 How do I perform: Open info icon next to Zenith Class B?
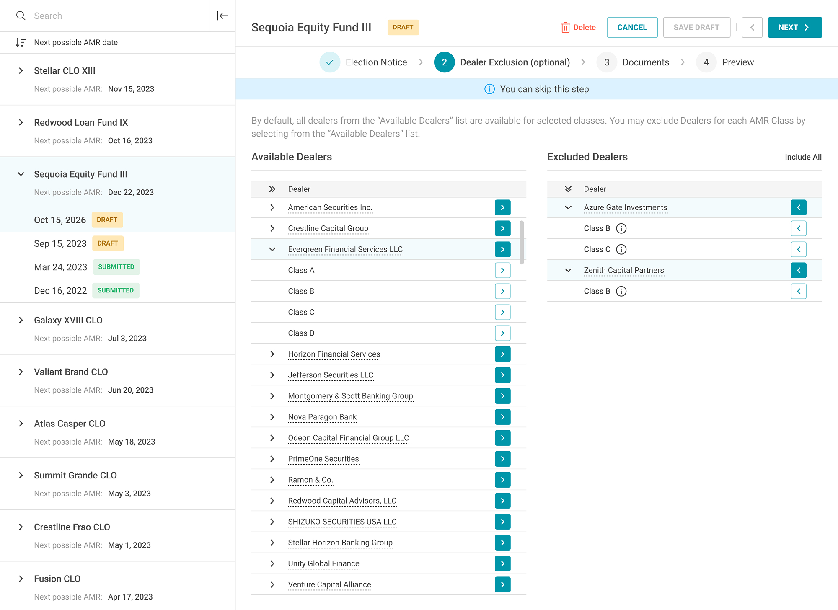[621, 291]
